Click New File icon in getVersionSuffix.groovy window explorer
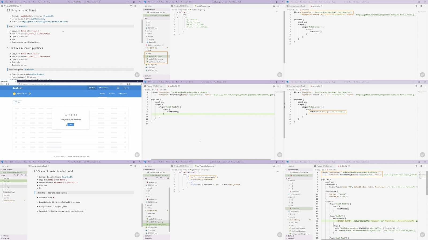The height and width of the screenshot is (240, 428). click(x=157, y=178)
